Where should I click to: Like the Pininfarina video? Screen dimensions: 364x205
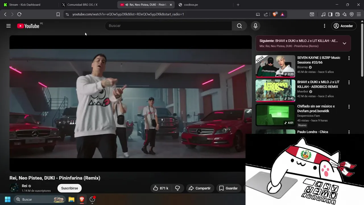click(x=161, y=188)
